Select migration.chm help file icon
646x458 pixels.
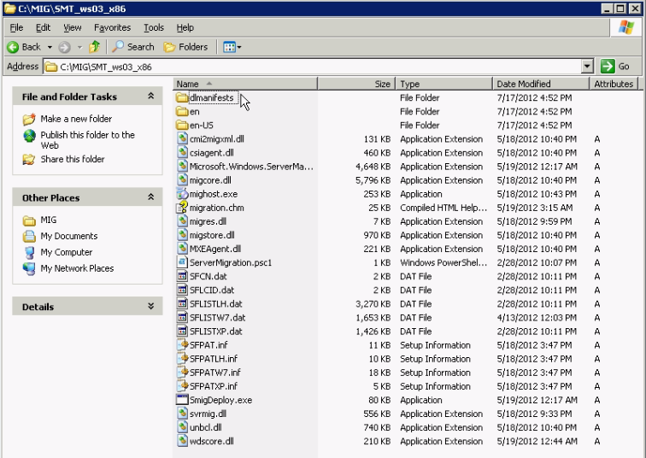click(x=182, y=207)
